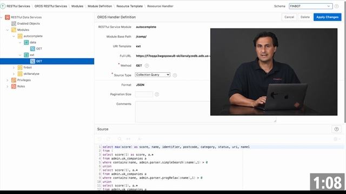Click line 1 of the SQL source editor
The height and width of the screenshot is (194, 346).
click(176, 147)
